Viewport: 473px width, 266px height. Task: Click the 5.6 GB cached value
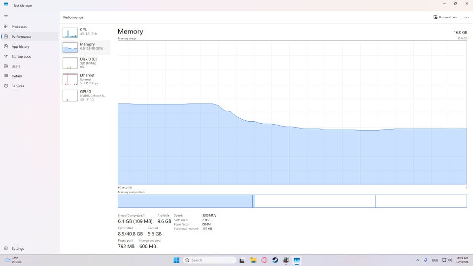point(154,233)
